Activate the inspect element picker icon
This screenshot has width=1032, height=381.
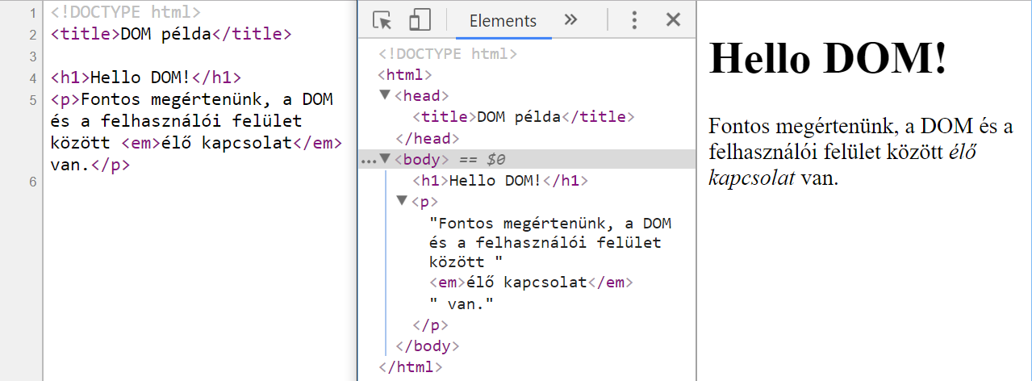coord(382,20)
